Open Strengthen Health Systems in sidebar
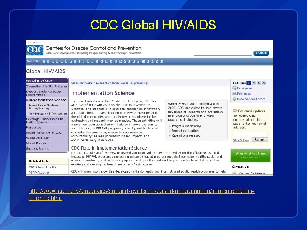 point(46,86)
